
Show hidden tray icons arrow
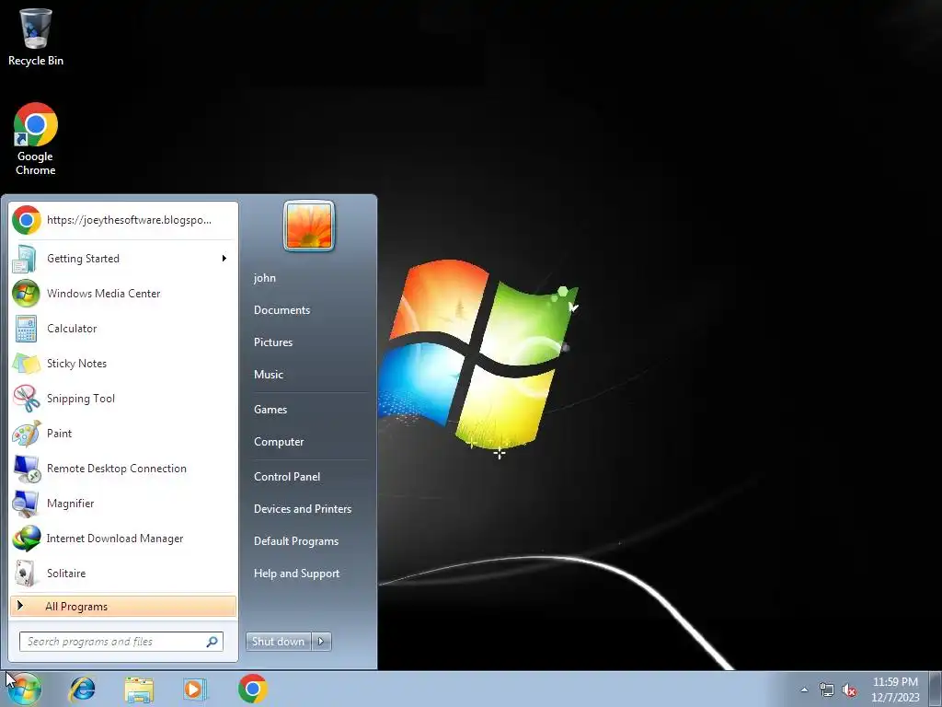click(804, 690)
